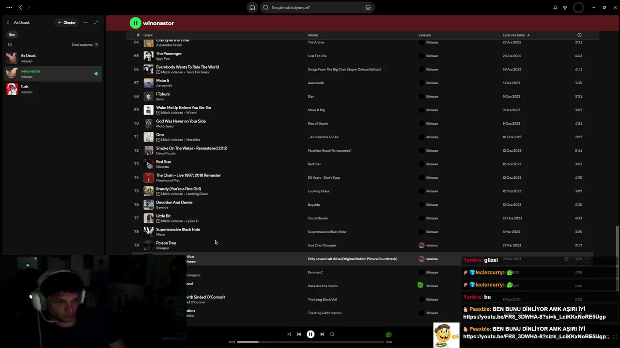620x348 pixels.
Task: Open the Browse icon beside search field
Action: [368, 7]
